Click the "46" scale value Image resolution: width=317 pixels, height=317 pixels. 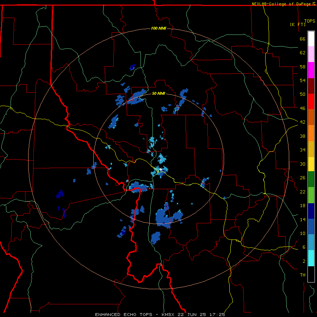pos(303,108)
